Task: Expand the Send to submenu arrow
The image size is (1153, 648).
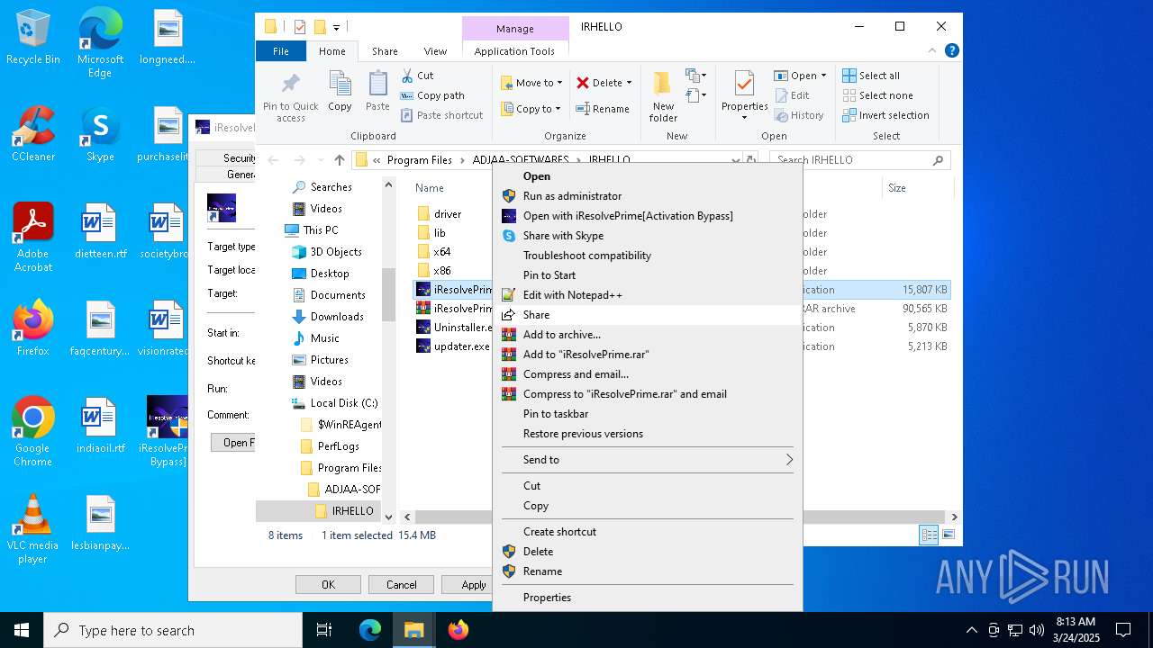Action: pyautogui.click(x=788, y=460)
